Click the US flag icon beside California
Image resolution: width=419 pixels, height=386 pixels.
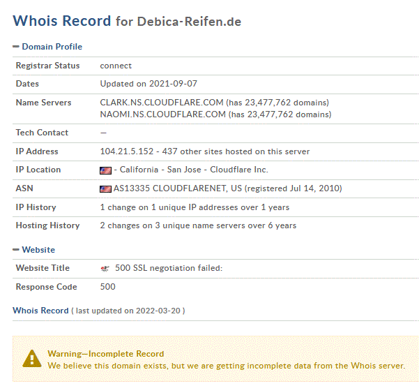105,170
